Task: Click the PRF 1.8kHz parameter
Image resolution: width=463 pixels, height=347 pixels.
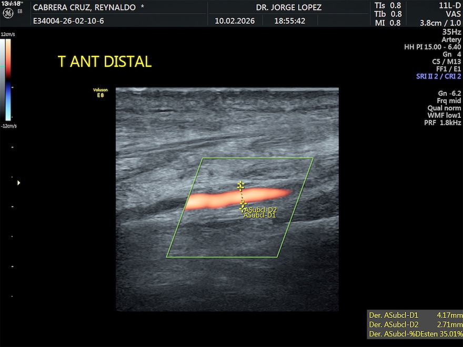Action: click(x=442, y=123)
